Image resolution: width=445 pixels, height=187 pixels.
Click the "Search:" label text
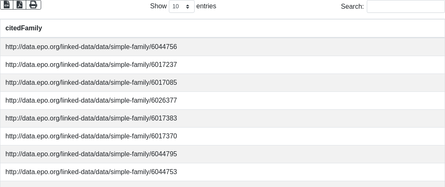pos(352,7)
